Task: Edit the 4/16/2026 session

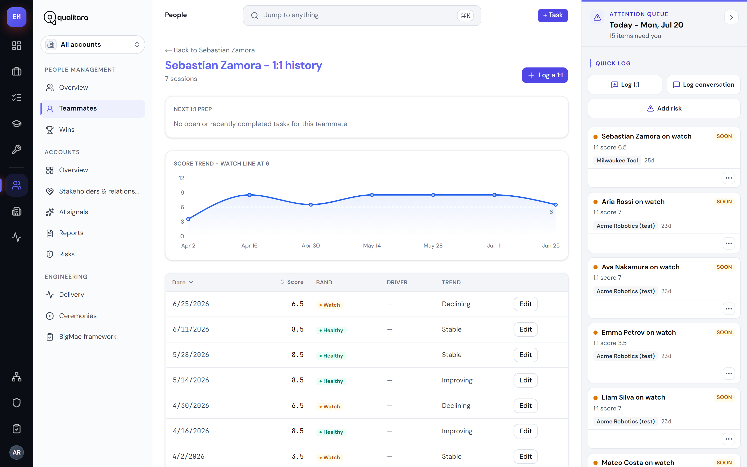Action: [525, 431]
